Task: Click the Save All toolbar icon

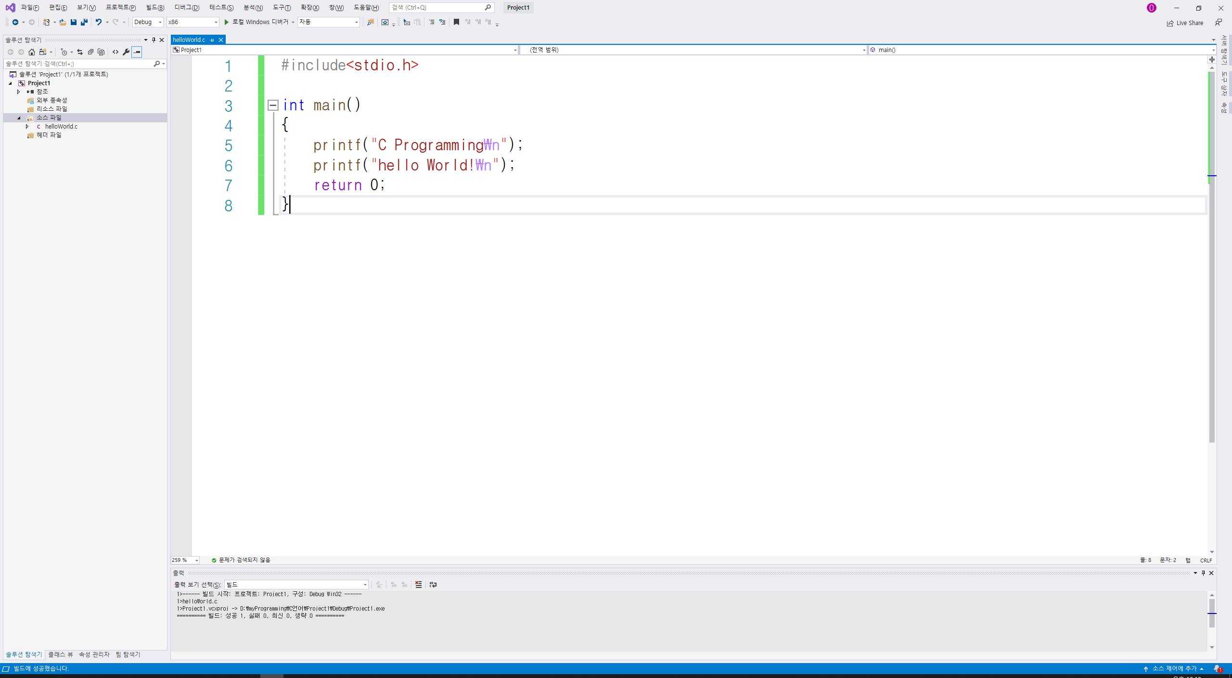Action: point(84,22)
